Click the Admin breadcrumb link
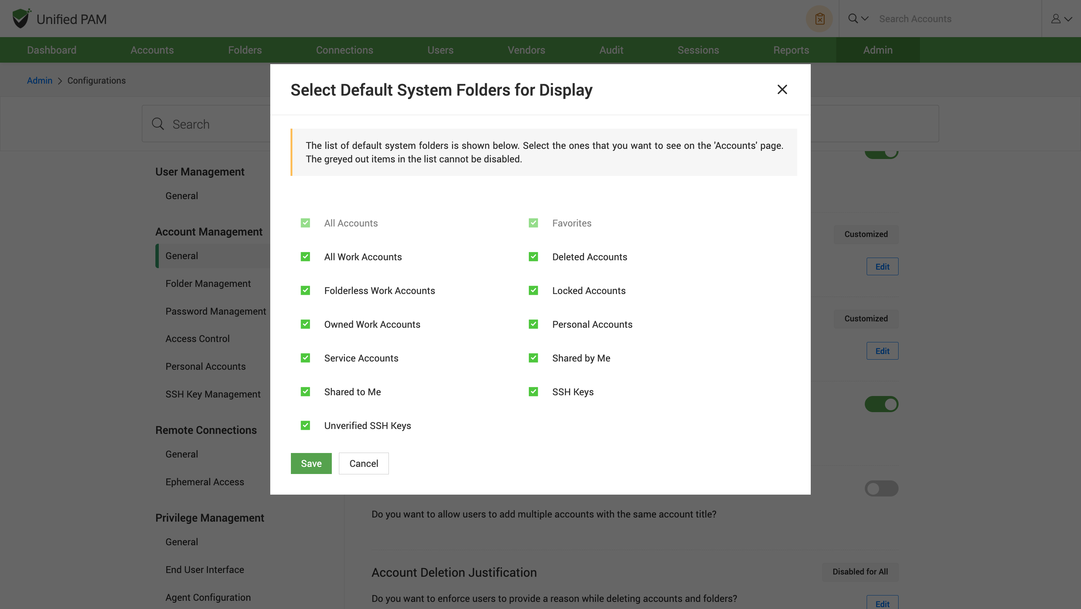This screenshot has width=1081, height=609. coord(39,81)
